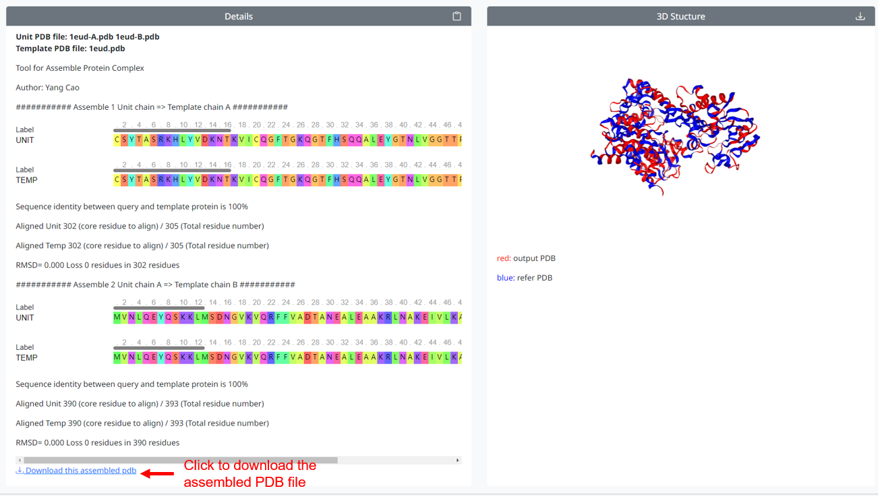This screenshot has height=499, width=878.
Task: Click the Details panel title
Action: (x=238, y=16)
